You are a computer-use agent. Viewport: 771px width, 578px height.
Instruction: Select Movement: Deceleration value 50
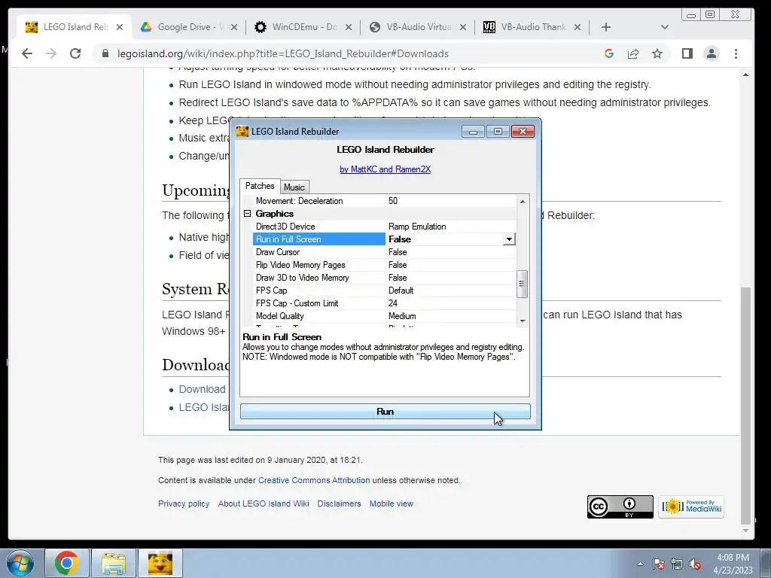tap(393, 201)
